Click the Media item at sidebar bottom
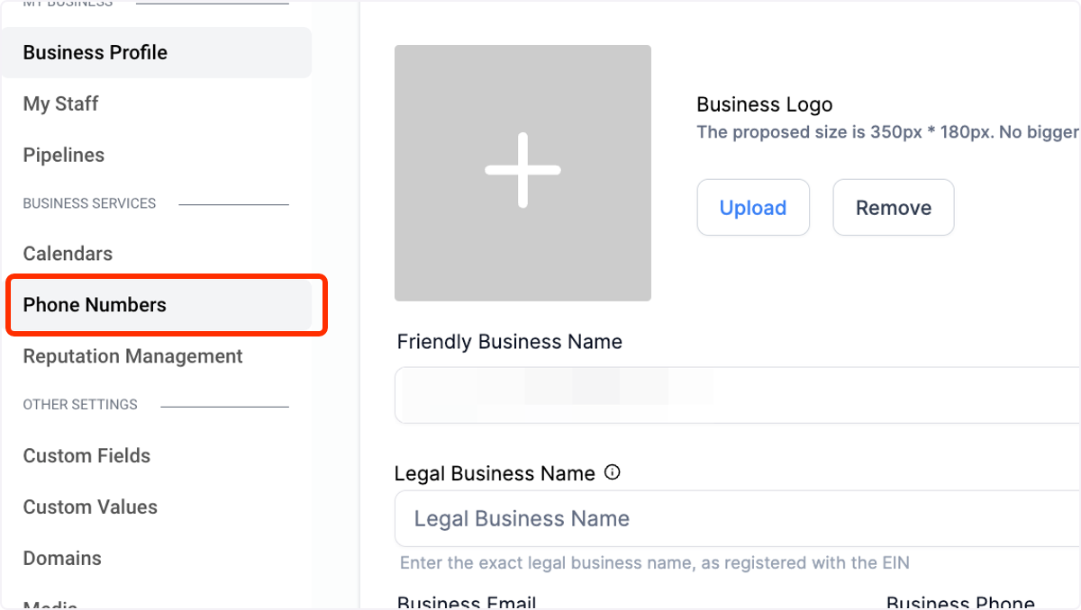 point(50,605)
